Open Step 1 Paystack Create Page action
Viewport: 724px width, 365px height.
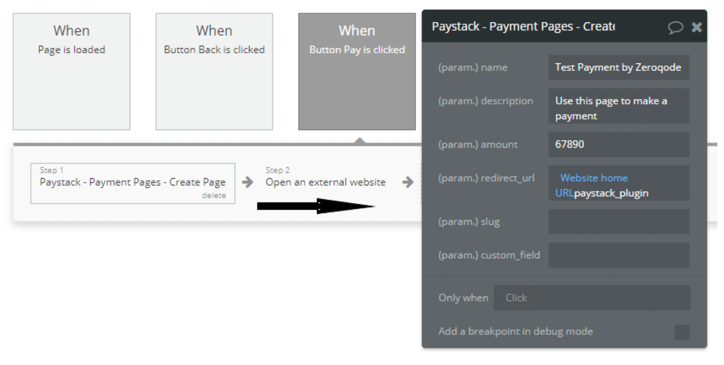[133, 183]
